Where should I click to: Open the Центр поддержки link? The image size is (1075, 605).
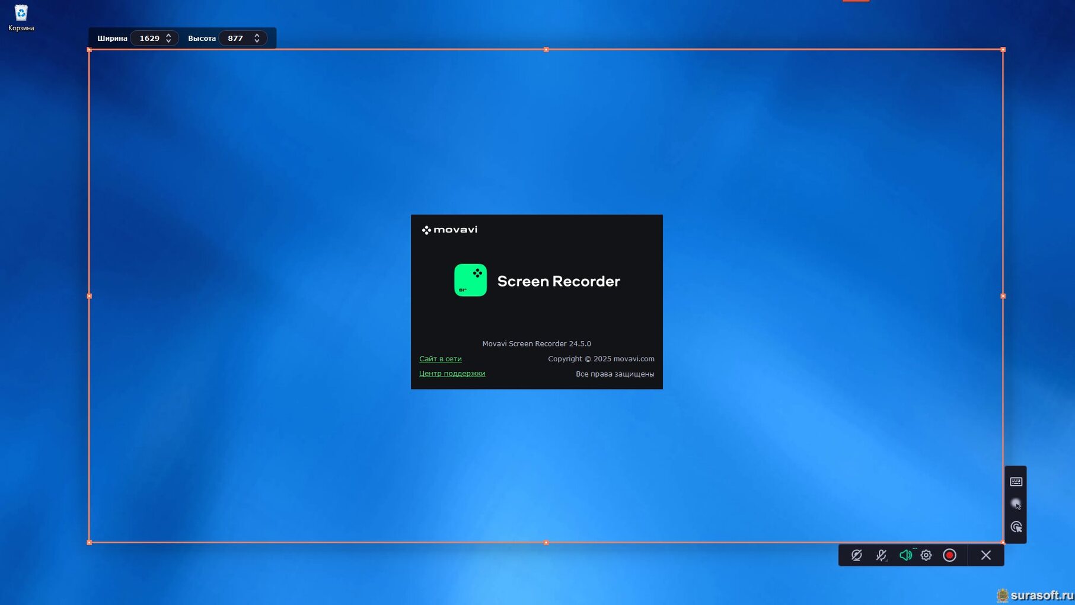(x=452, y=373)
